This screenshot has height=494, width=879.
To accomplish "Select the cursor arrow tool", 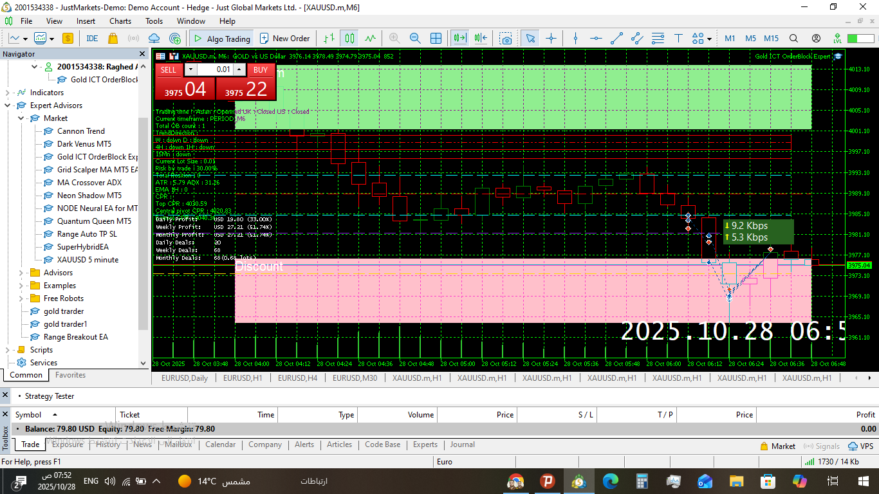I will pos(530,39).
